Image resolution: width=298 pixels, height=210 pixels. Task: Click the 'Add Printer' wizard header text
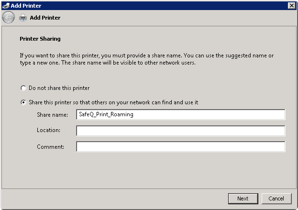click(x=45, y=18)
